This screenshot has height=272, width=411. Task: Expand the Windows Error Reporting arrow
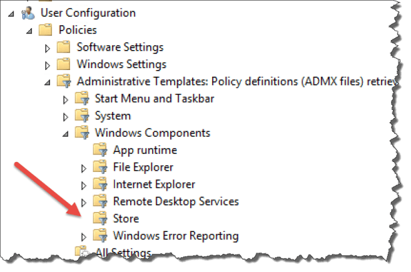click(83, 236)
